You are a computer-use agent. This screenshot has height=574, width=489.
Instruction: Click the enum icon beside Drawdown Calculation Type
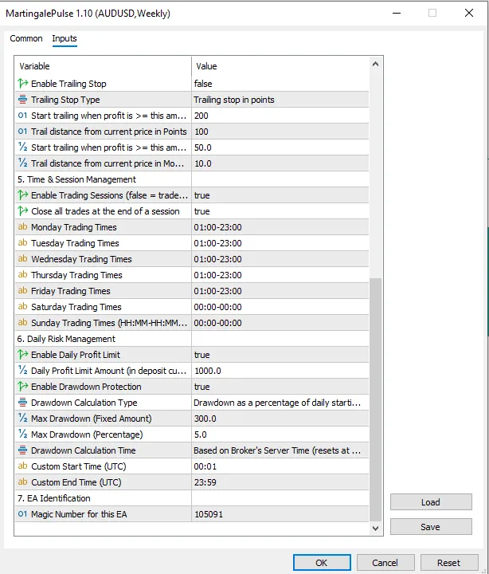[x=22, y=403]
